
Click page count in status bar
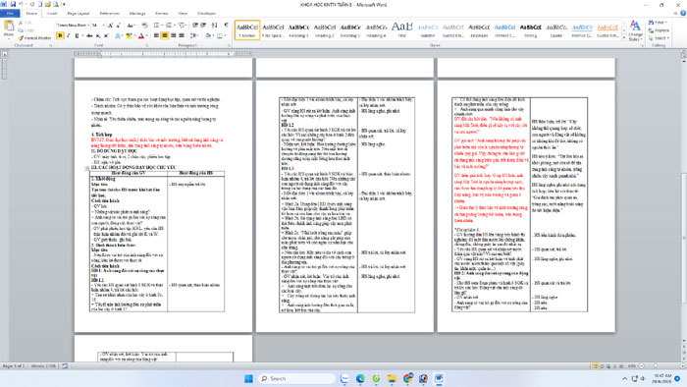click(14, 365)
